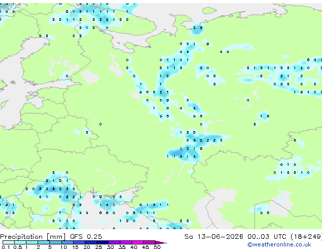Click the lightest 0.1–0.5 mm legend swatch
Screen dimensions: 322x249
(x=9, y=242)
